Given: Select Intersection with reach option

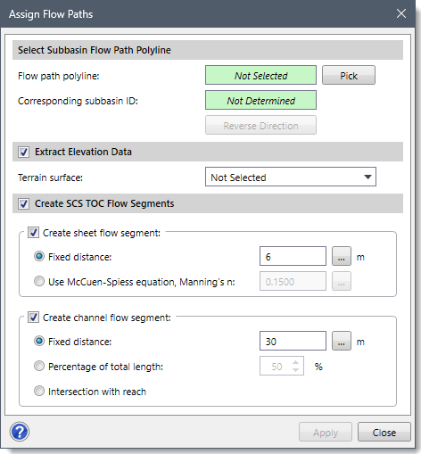Looking at the screenshot, I should [39, 391].
